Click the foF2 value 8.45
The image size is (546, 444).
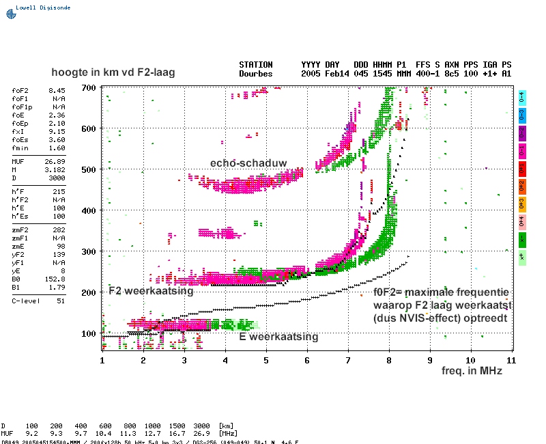[x=56, y=90]
